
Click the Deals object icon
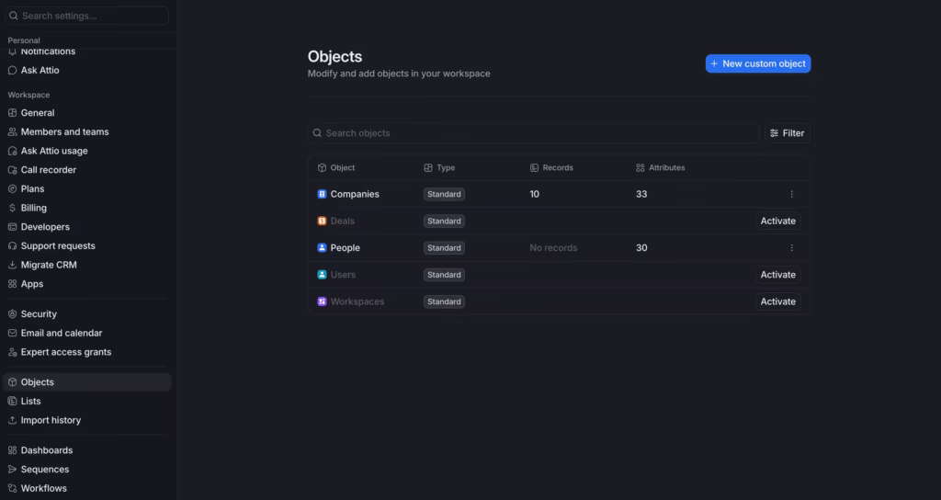(x=322, y=222)
